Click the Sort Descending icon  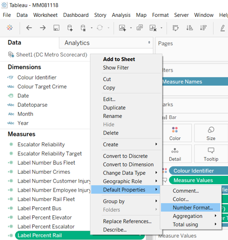[x=203, y=28]
